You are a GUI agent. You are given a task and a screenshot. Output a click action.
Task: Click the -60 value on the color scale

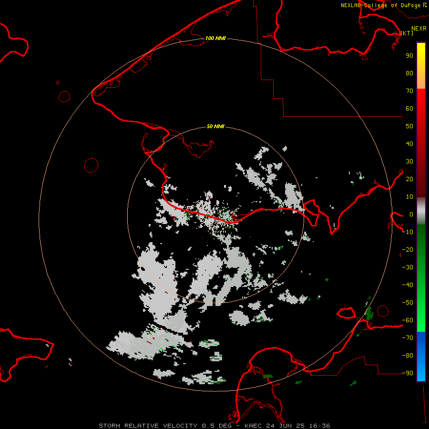tap(408, 320)
